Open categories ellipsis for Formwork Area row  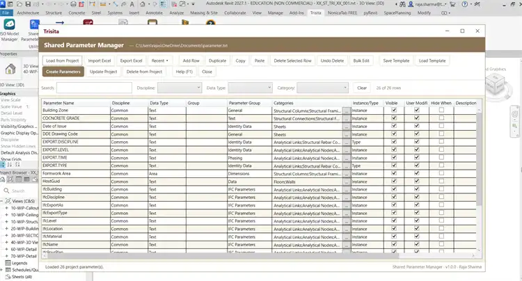point(347,174)
